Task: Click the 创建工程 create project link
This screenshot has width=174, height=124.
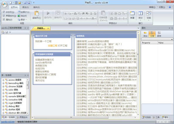Action: tap(53, 46)
